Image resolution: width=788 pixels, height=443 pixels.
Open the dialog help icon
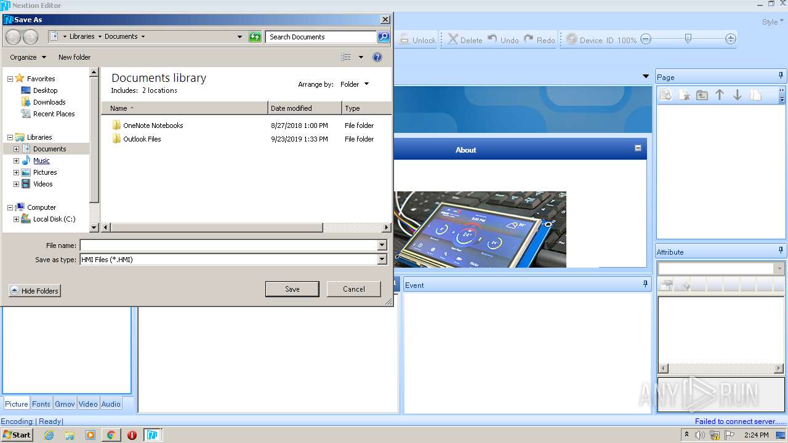(x=377, y=57)
